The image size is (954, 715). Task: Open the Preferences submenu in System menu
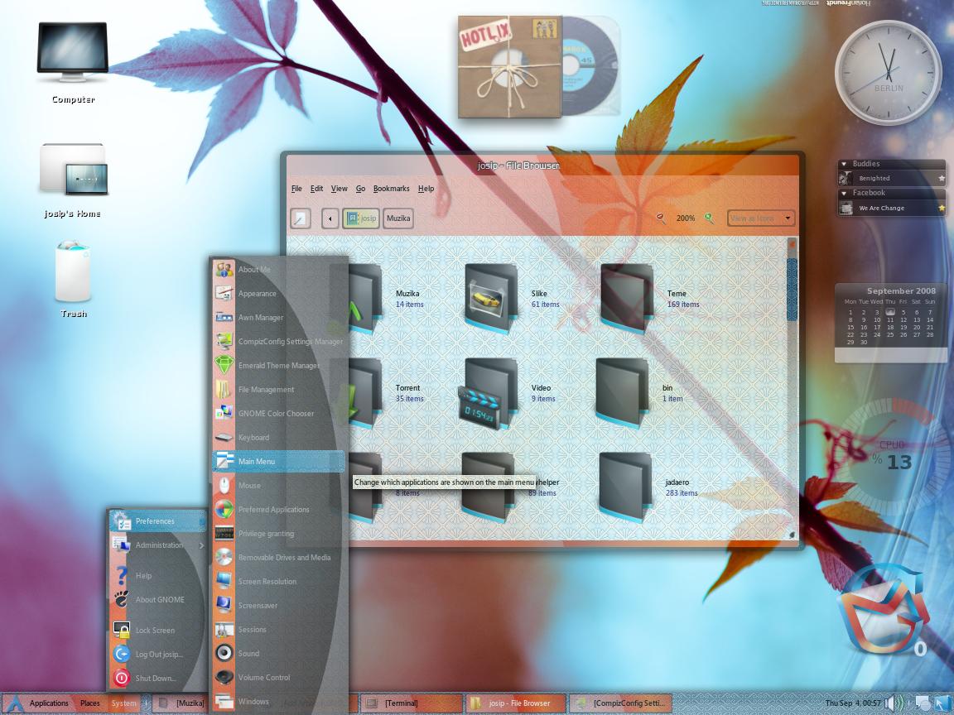pos(158,521)
